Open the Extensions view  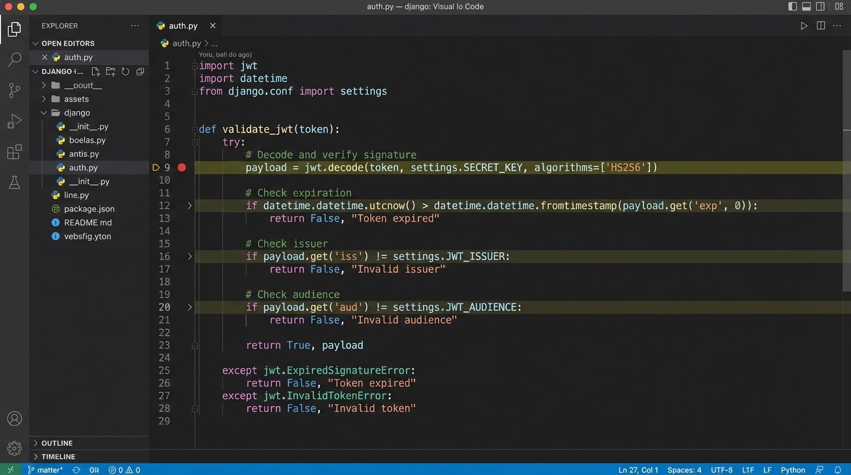point(14,152)
